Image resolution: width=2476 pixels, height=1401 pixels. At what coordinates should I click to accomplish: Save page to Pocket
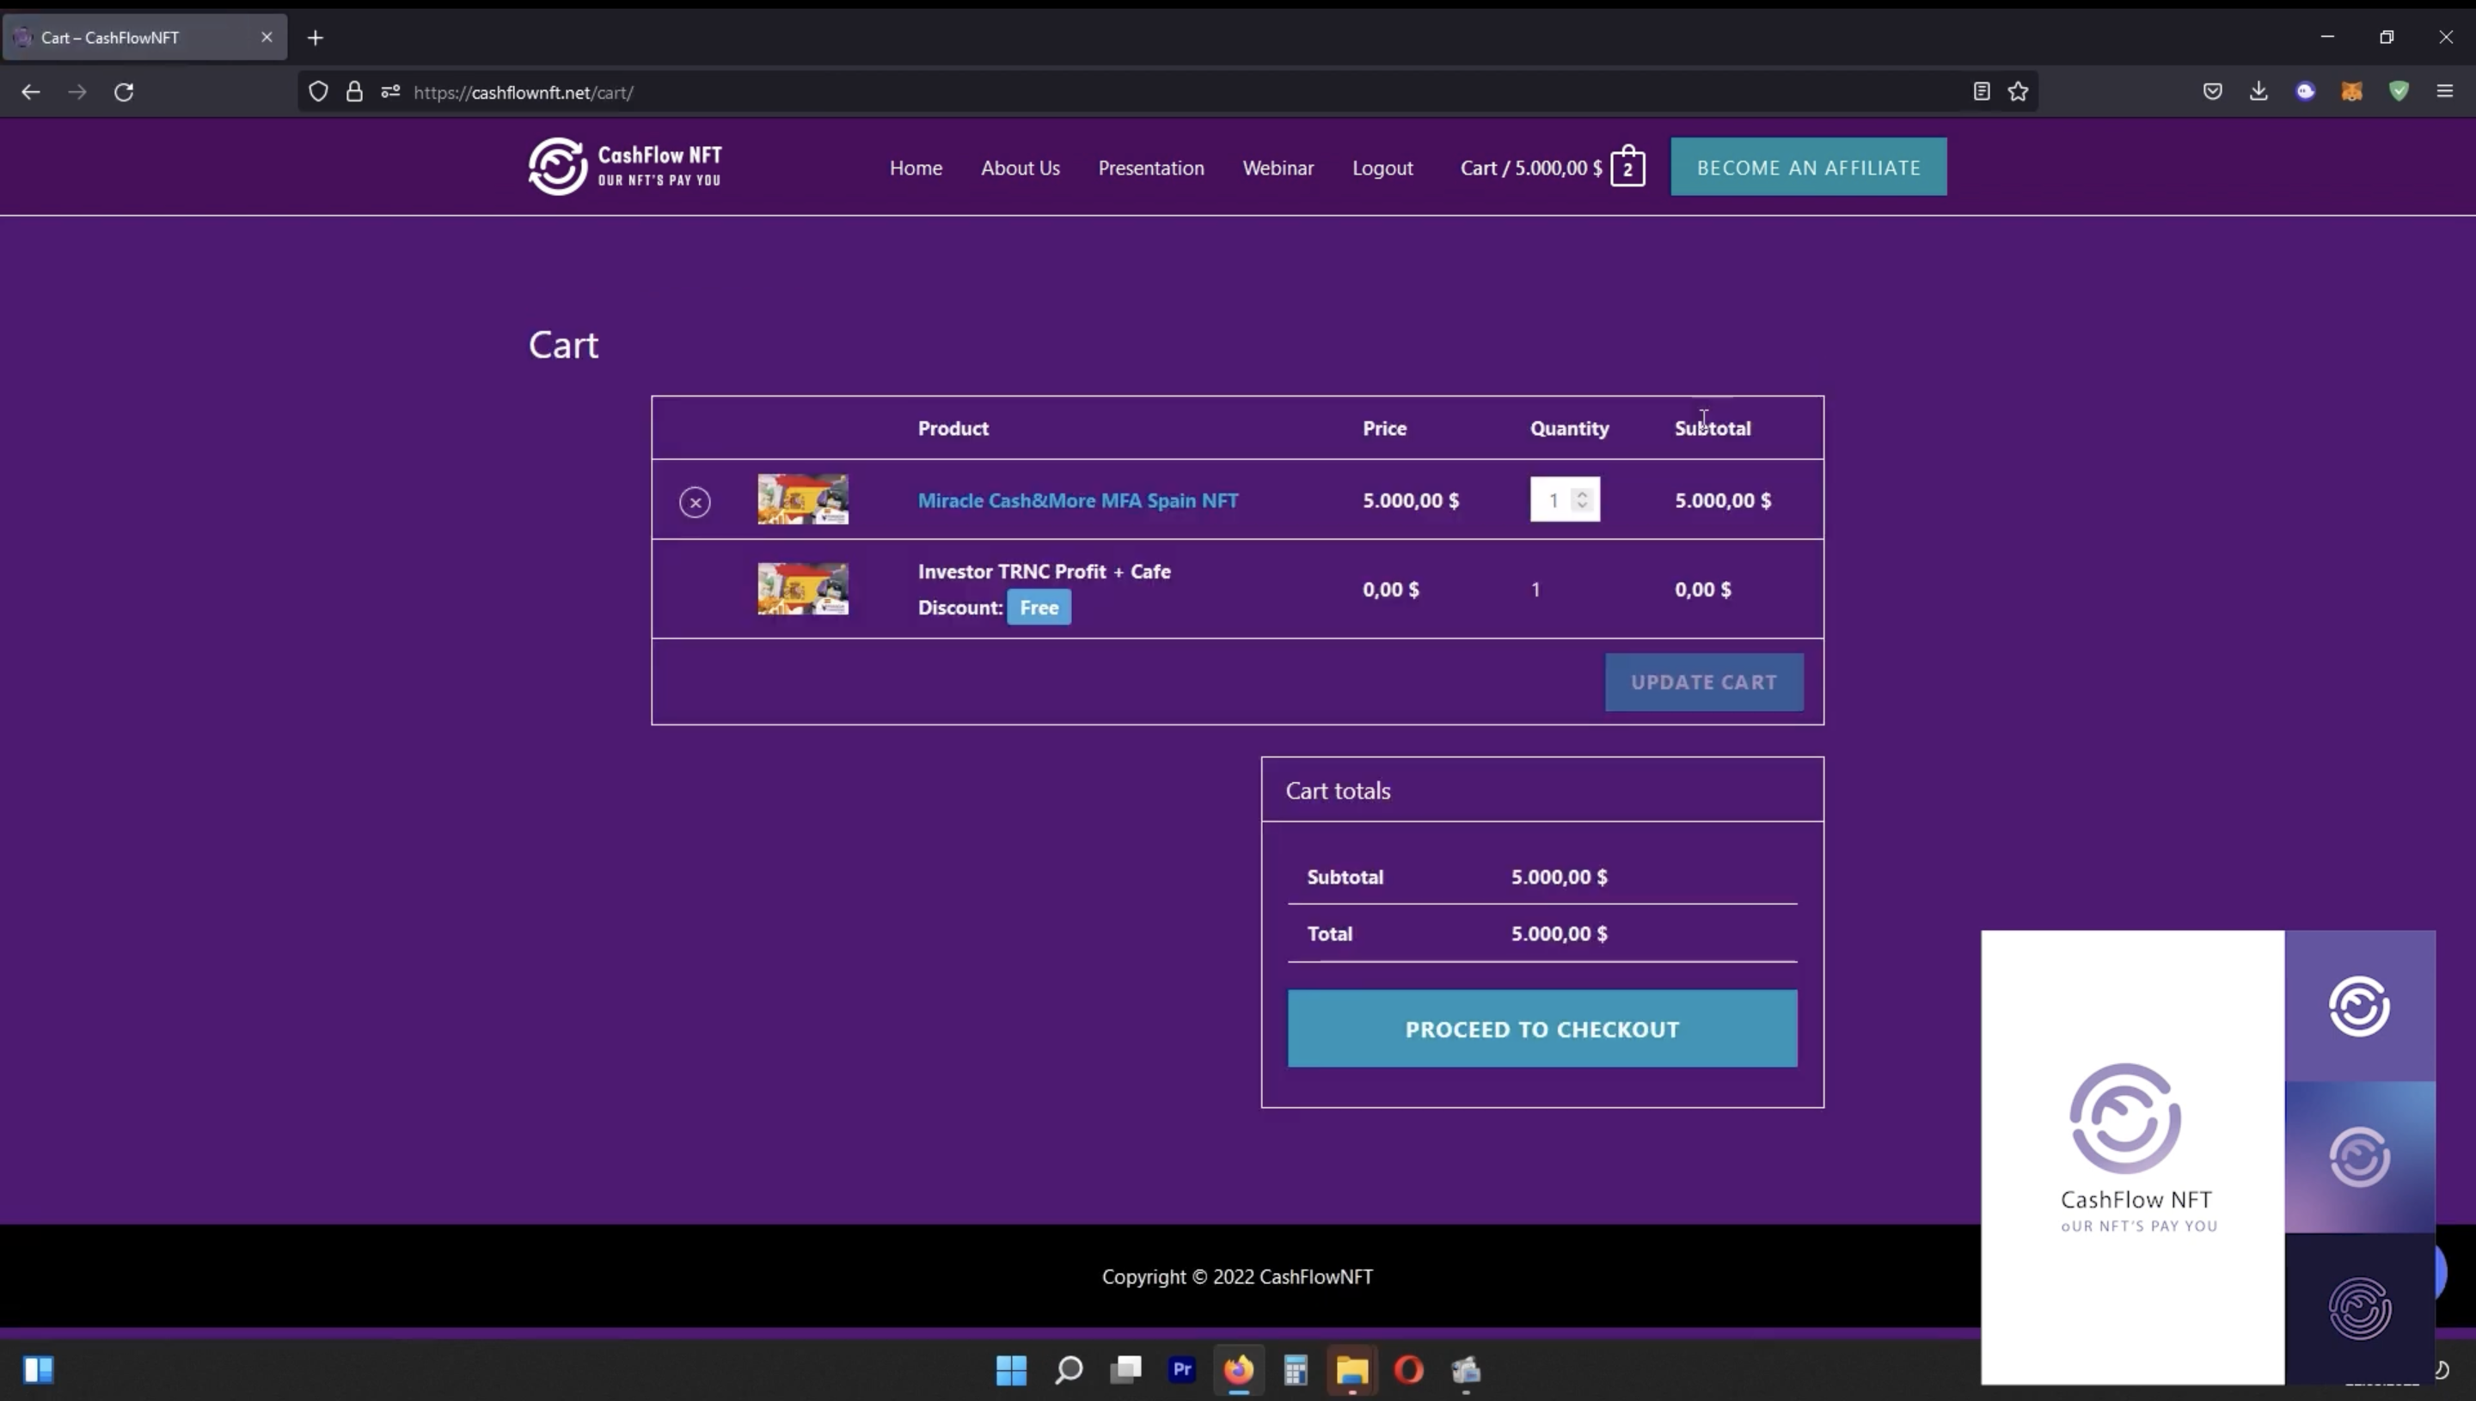pos(2212,91)
